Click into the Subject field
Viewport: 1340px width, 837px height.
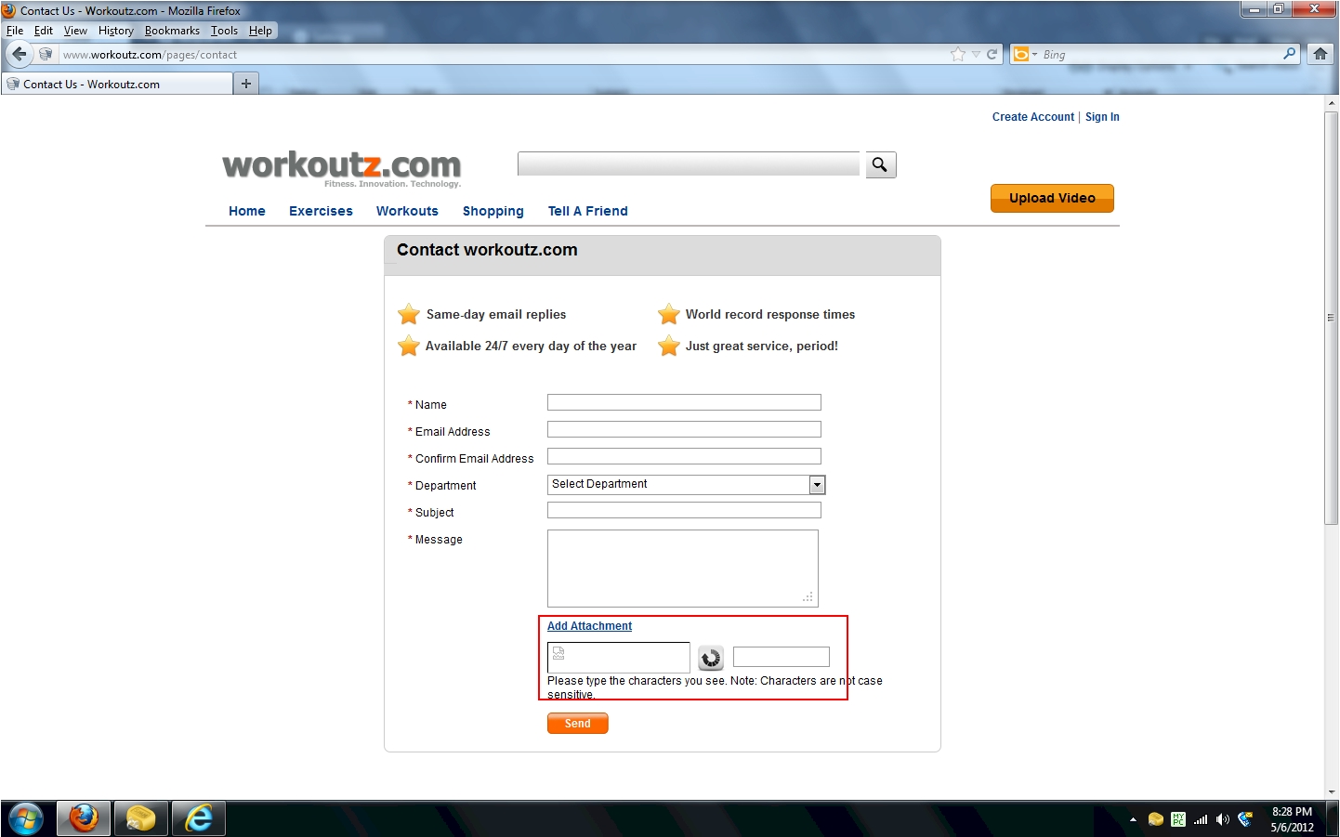pos(684,510)
